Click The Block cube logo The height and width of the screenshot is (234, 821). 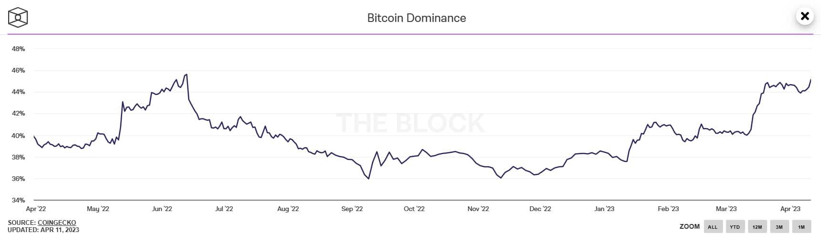coord(18,18)
